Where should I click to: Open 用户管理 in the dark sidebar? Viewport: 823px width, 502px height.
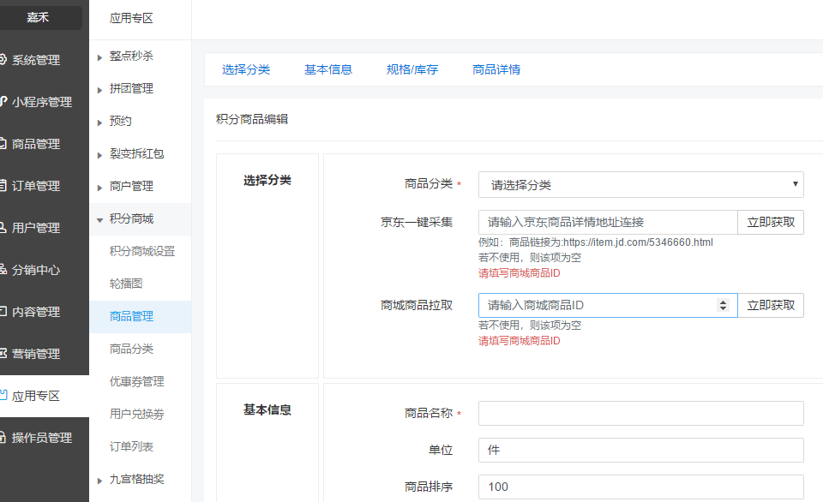36,228
